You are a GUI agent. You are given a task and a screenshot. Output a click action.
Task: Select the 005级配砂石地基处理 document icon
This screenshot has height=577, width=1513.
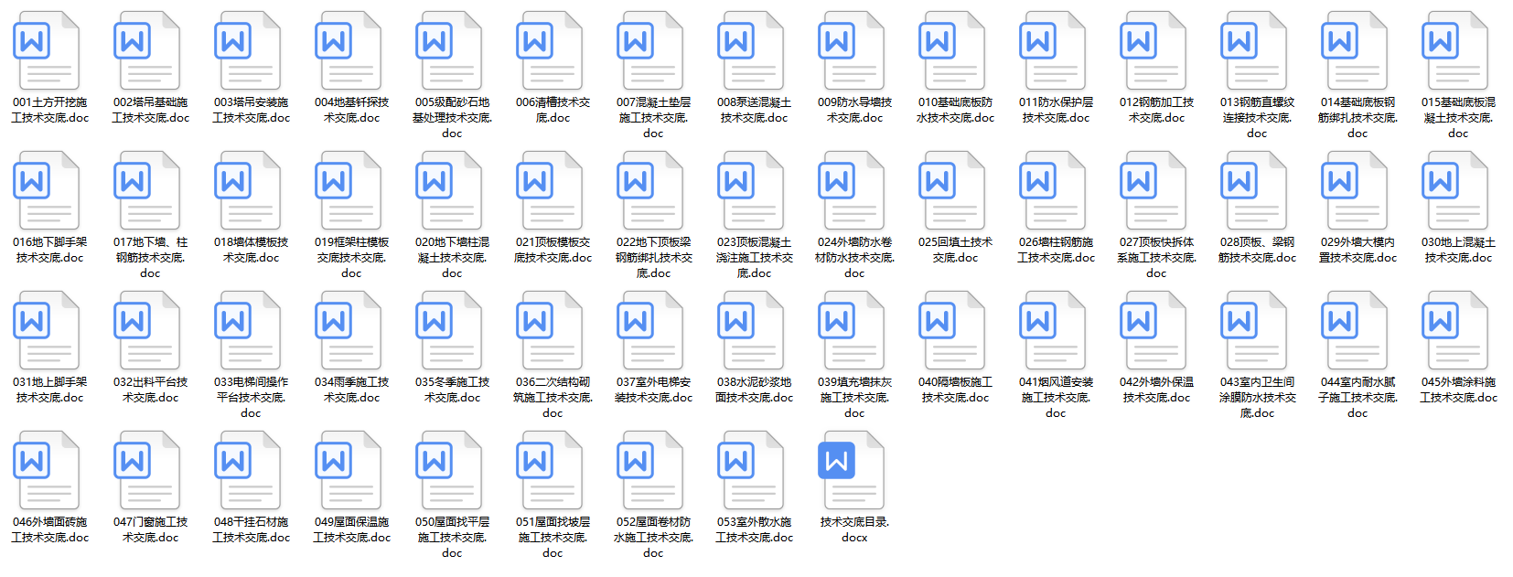448,50
